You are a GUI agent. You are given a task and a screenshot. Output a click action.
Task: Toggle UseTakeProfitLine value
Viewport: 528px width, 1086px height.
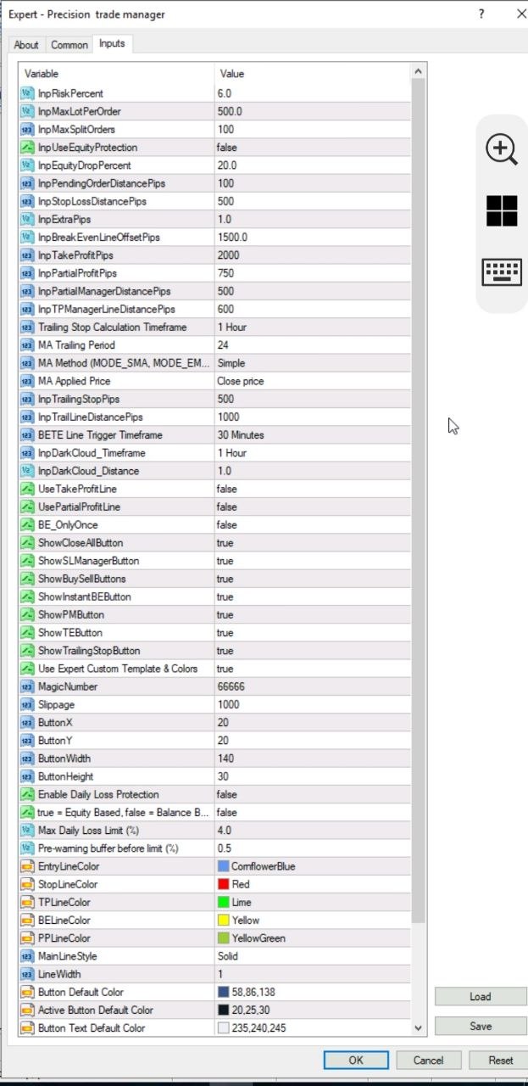pyautogui.click(x=312, y=489)
